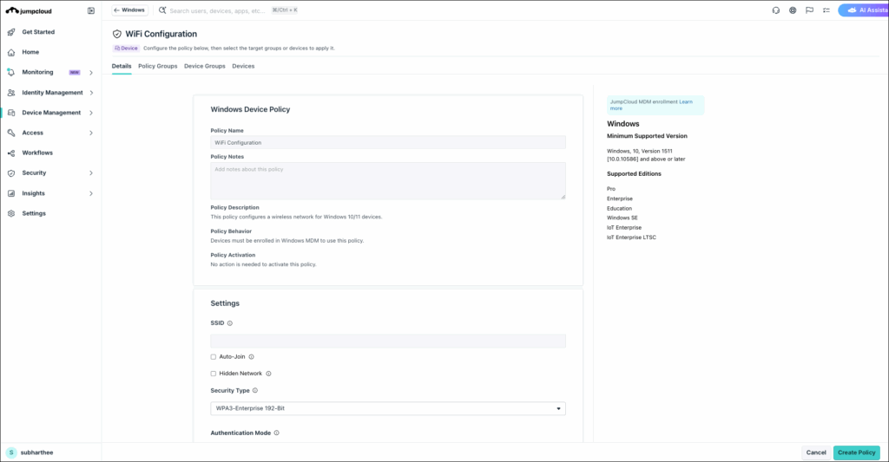Click the Device Management devices icon
The width and height of the screenshot is (889, 462).
pyautogui.click(x=11, y=113)
